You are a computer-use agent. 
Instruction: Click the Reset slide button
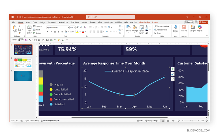(x=36, y=30)
